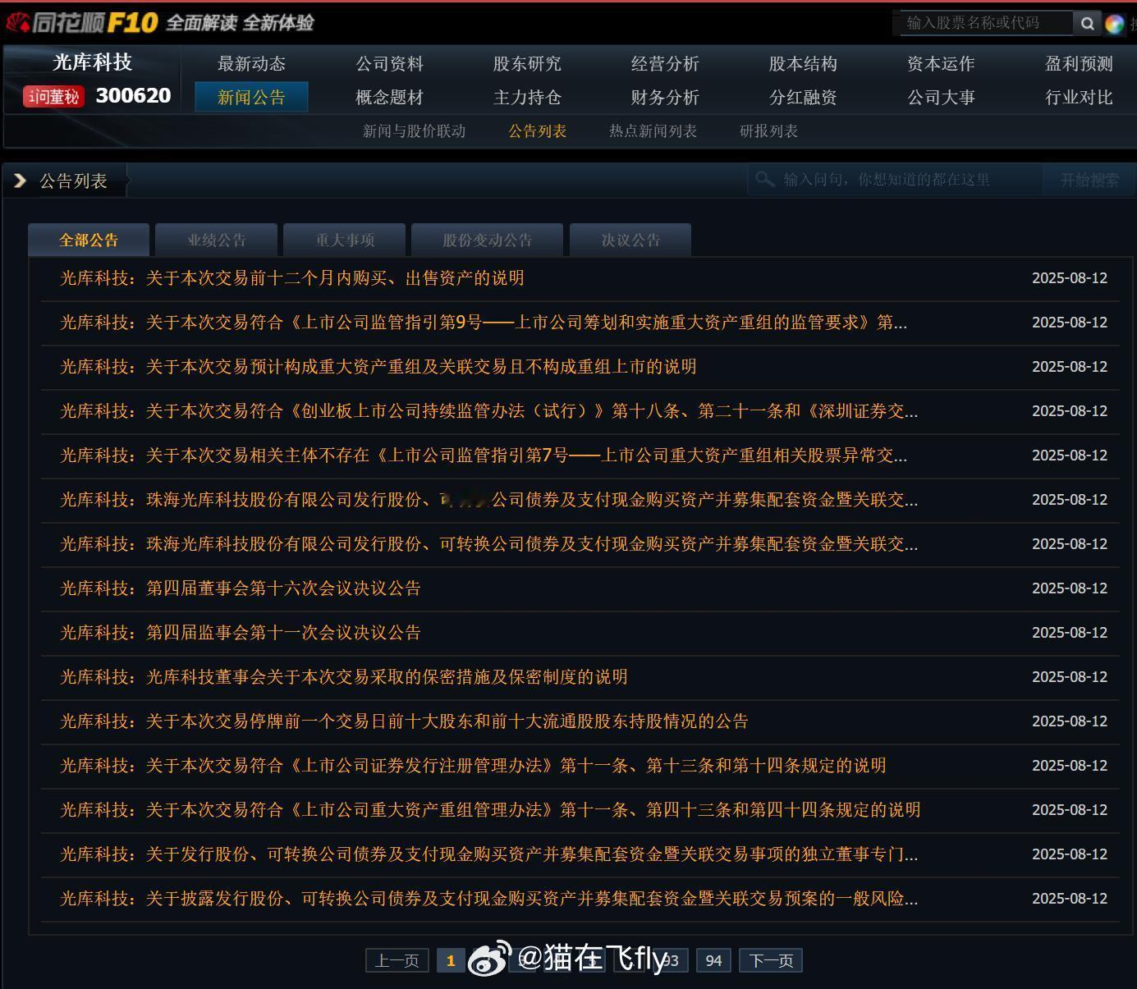Switch to the 重大事项 tab

[345, 240]
